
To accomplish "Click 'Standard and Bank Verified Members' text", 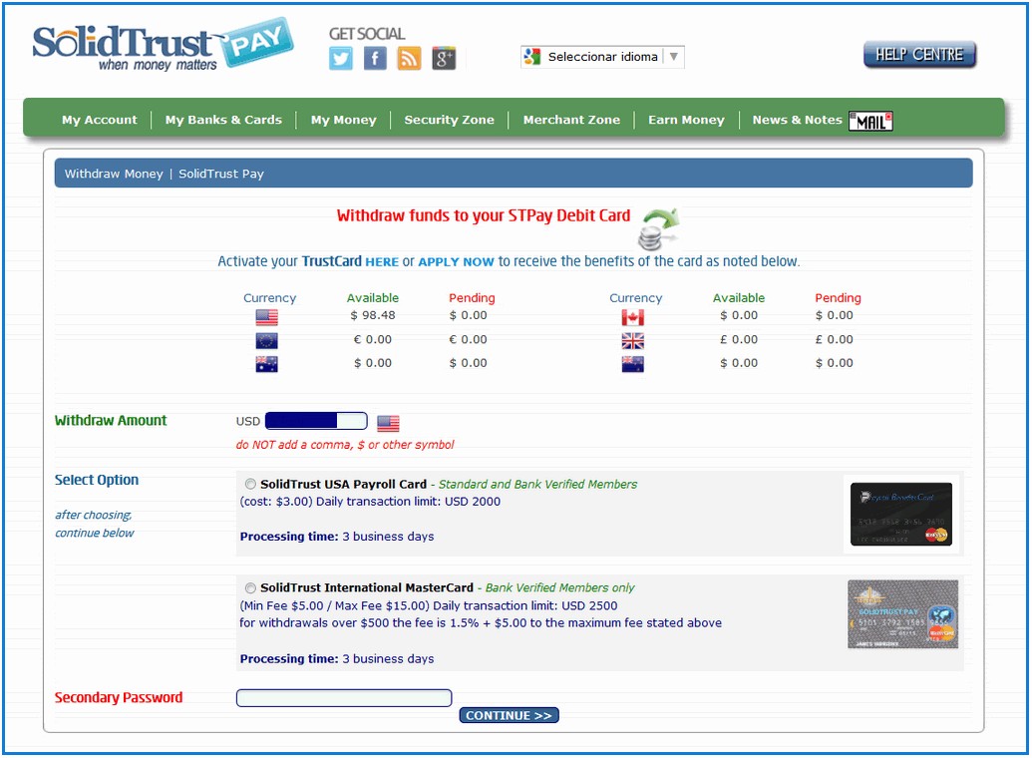I will tap(537, 485).
